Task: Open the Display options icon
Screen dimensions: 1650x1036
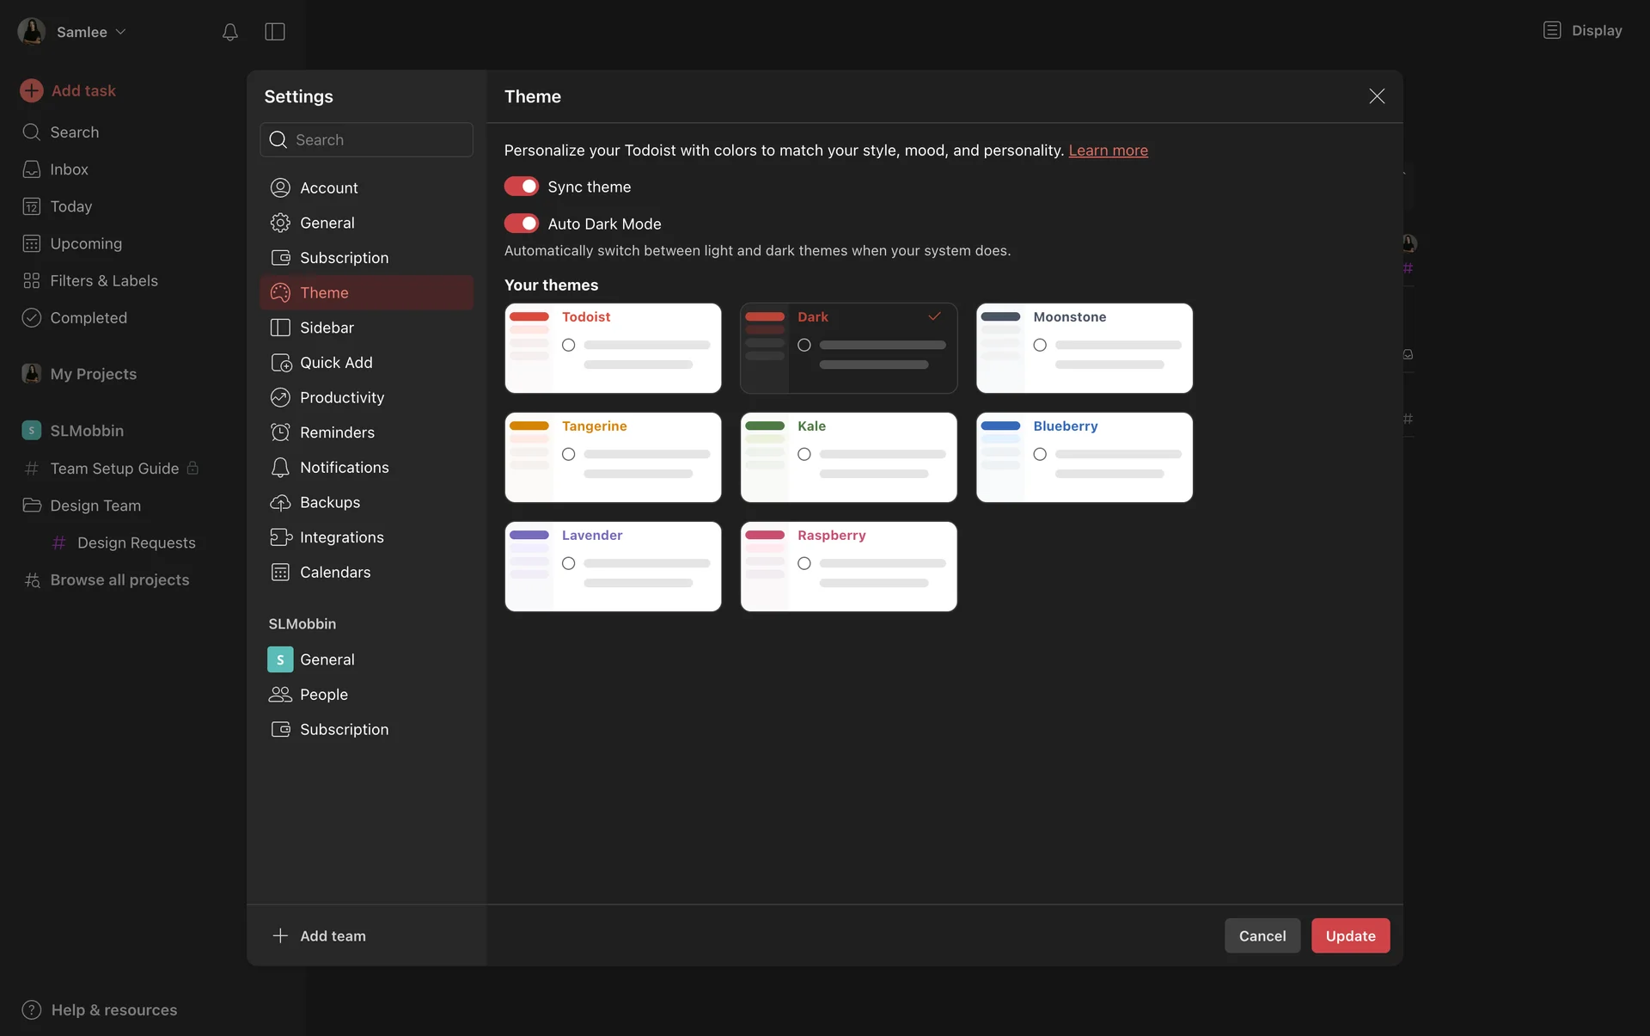Action: 1552,30
